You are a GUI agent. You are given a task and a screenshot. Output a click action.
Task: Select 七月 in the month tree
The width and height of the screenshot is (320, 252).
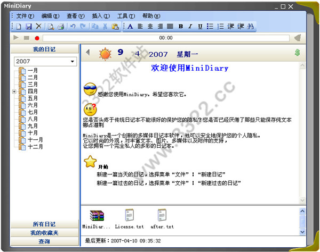pyautogui.click(x=33, y=112)
